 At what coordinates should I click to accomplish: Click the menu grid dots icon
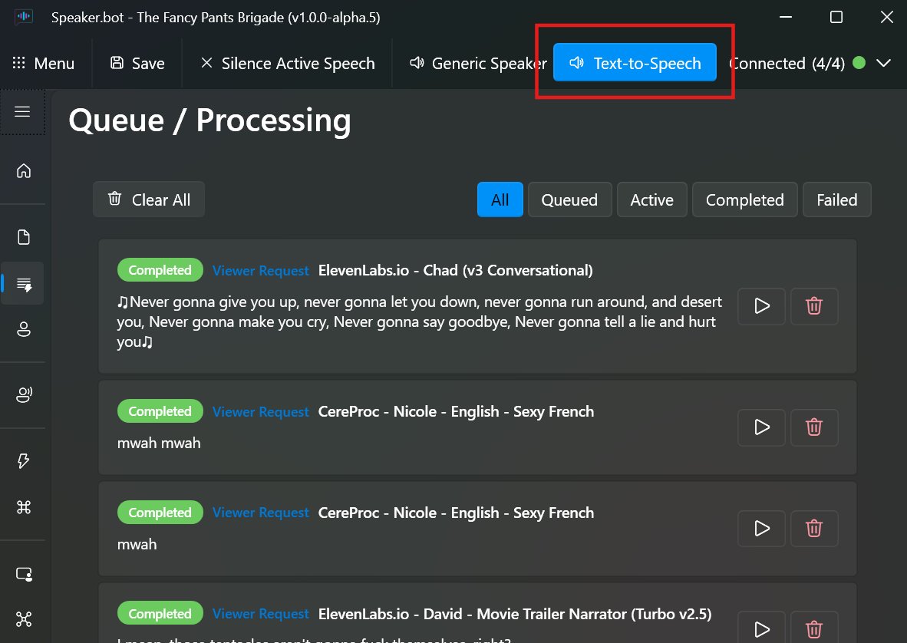tap(18, 62)
